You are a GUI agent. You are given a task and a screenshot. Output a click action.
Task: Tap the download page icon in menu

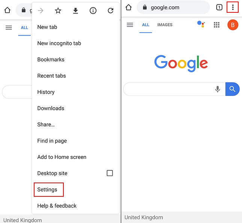(x=75, y=10)
